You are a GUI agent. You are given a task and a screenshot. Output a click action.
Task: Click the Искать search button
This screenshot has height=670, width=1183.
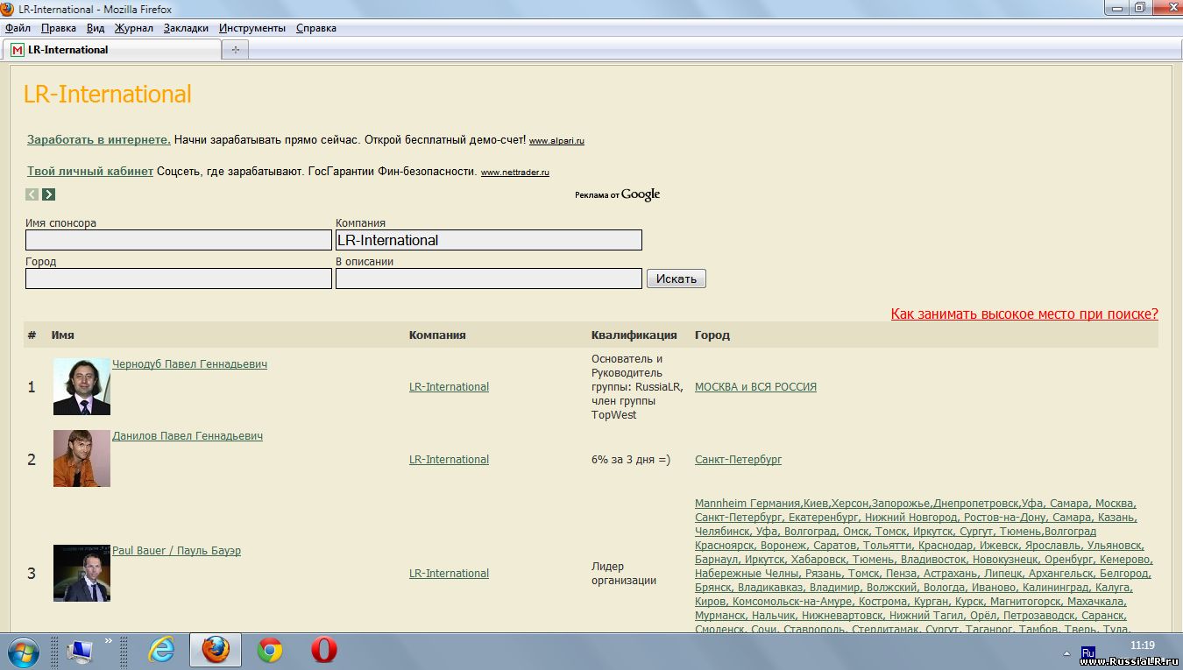(x=677, y=279)
